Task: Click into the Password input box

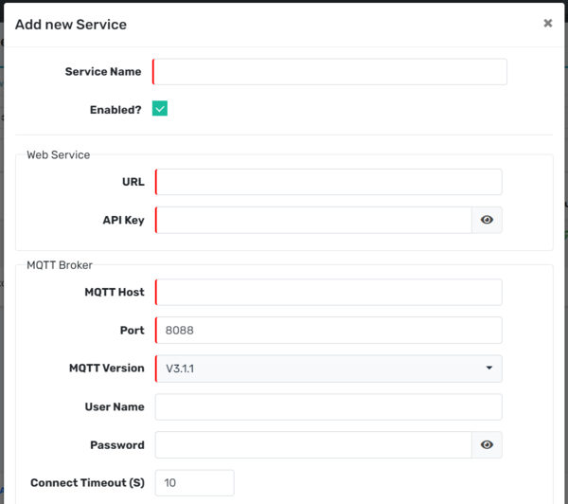Action: pyautogui.click(x=312, y=445)
